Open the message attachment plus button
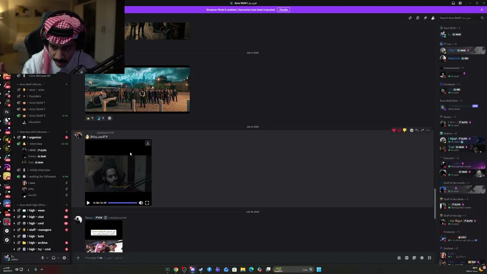The width and height of the screenshot is (487, 274). pyautogui.click(x=78, y=258)
